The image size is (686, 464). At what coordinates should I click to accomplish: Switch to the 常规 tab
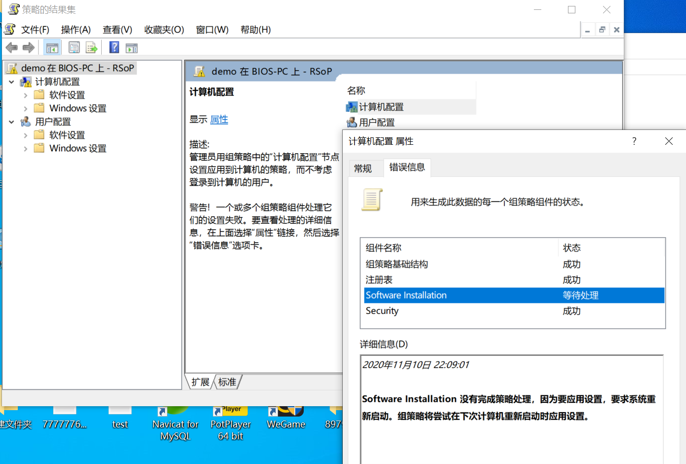tap(363, 169)
